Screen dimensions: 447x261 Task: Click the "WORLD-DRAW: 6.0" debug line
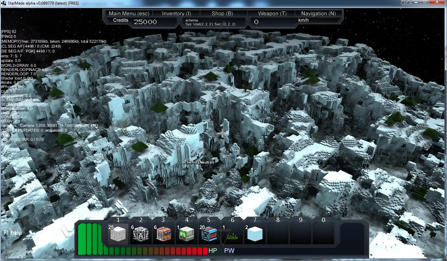point(19,65)
